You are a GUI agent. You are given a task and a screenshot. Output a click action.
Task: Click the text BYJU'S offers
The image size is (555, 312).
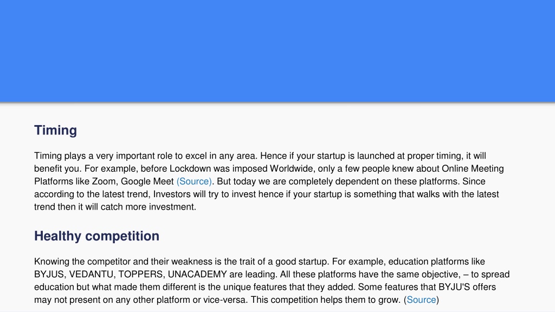tap(467, 287)
